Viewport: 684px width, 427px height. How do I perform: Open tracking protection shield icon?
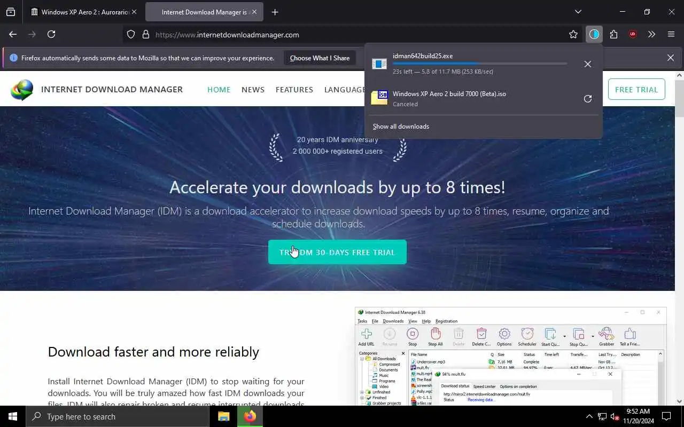pyautogui.click(x=131, y=35)
